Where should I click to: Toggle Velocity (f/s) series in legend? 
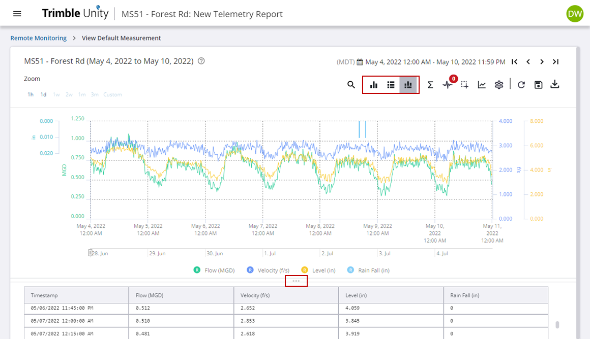(268, 270)
